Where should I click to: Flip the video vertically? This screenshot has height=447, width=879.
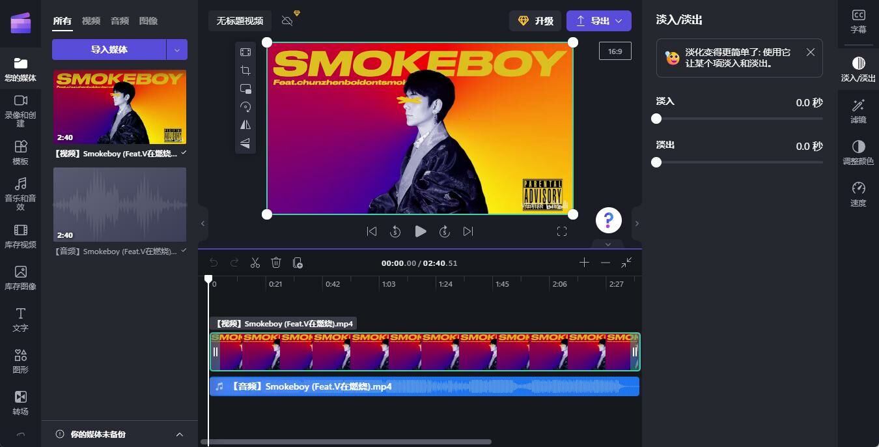coord(245,143)
